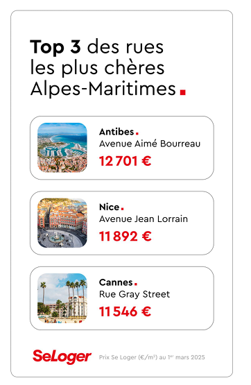Image resolution: width=251 pixels, height=385 pixels.
Task: Click the 12 701 € price
Action: [x=125, y=162]
